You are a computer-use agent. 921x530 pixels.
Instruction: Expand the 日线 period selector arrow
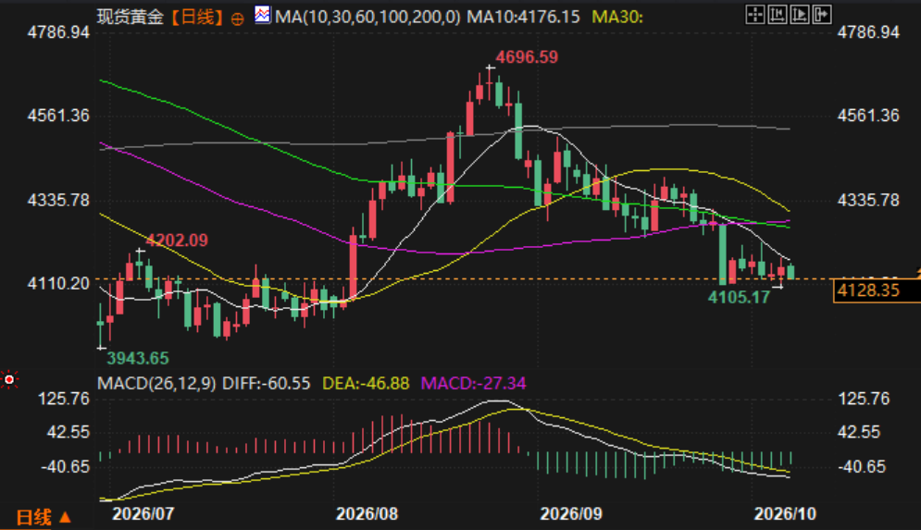pyautogui.click(x=65, y=517)
